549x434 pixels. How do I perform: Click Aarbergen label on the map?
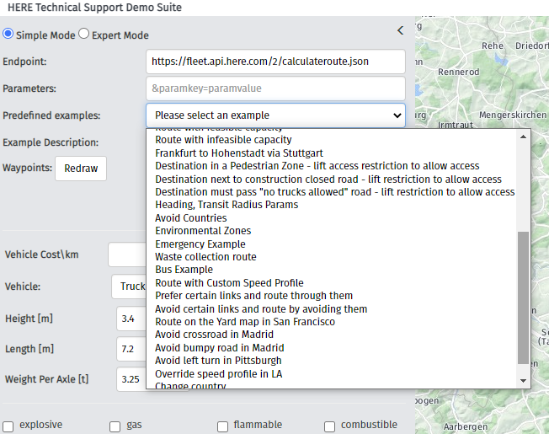point(466,427)
